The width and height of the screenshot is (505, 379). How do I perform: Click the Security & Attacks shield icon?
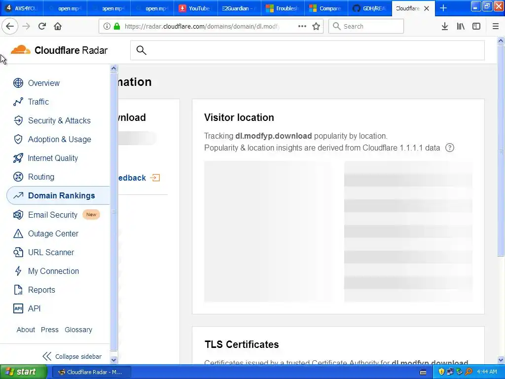click(x=18, y=120)
